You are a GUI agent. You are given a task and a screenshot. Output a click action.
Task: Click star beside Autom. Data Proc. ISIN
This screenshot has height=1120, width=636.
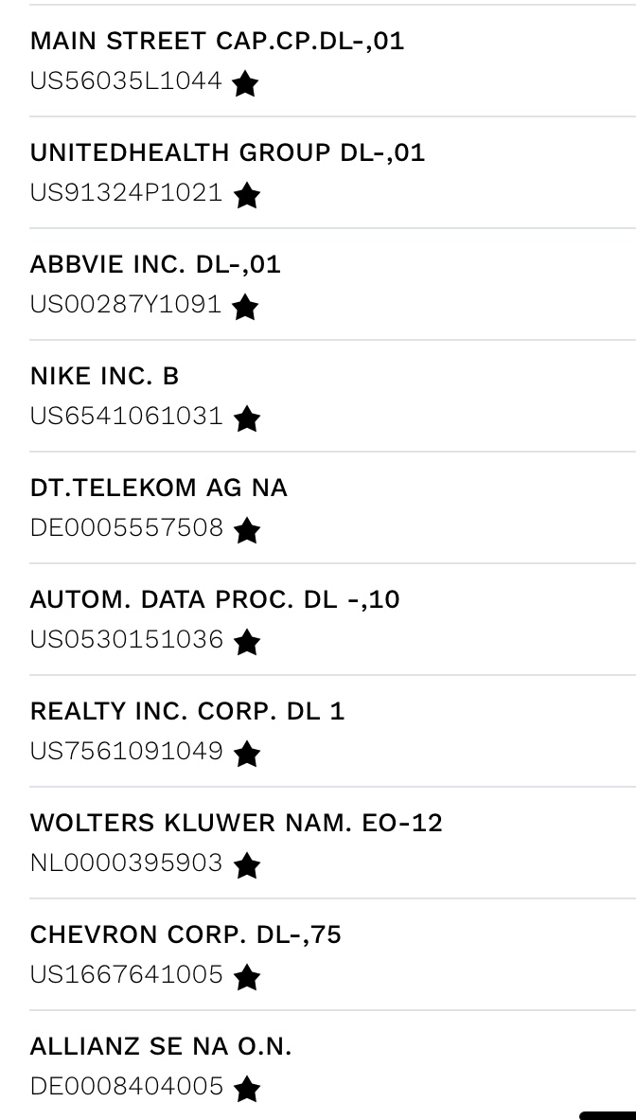[247, 643]
